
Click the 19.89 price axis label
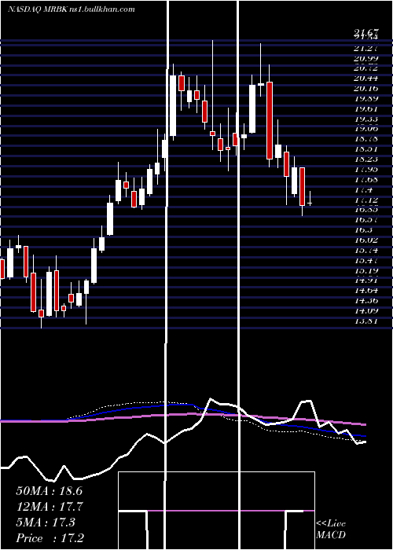(366, 99)
